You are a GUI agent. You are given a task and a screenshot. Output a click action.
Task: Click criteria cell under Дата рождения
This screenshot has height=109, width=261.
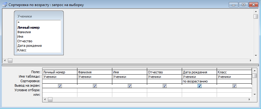(x=199, y=90)
